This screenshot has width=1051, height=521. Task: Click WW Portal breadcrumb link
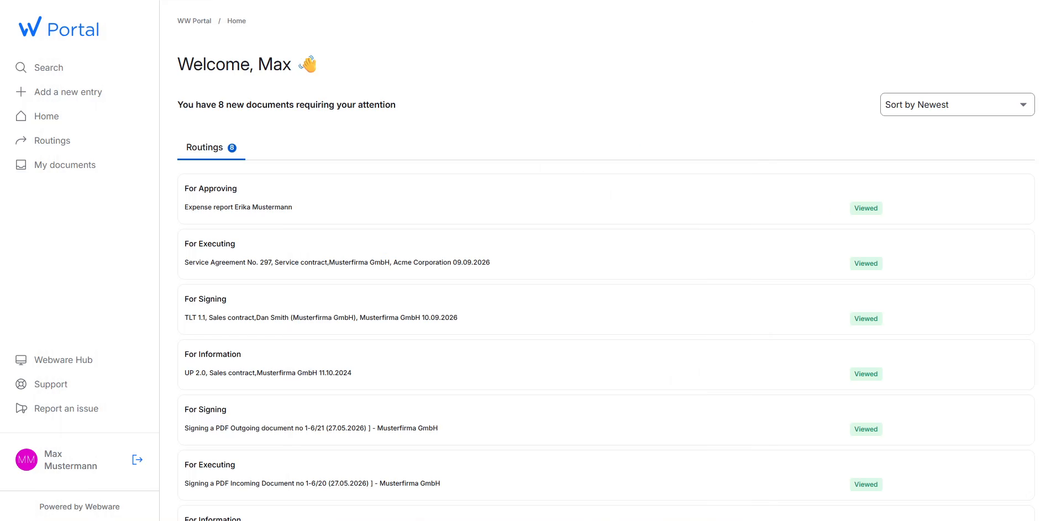click(194, 21)
